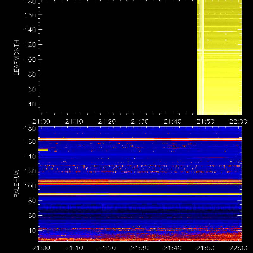Click the red-orange band near 105 in Palehua
Screen dimensions: 253x253
tap(140, 182)
